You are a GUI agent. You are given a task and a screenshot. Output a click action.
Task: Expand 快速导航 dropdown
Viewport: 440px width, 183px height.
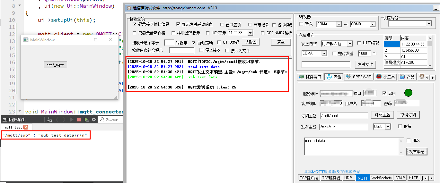[x=429, y=24]
